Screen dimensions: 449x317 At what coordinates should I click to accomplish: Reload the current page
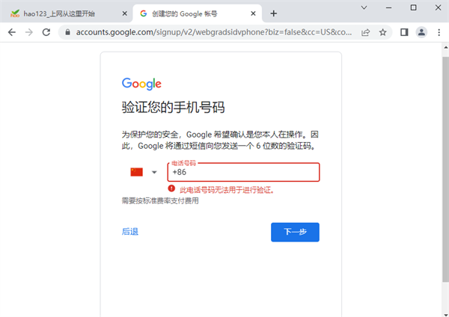click(x=46, y=32)
